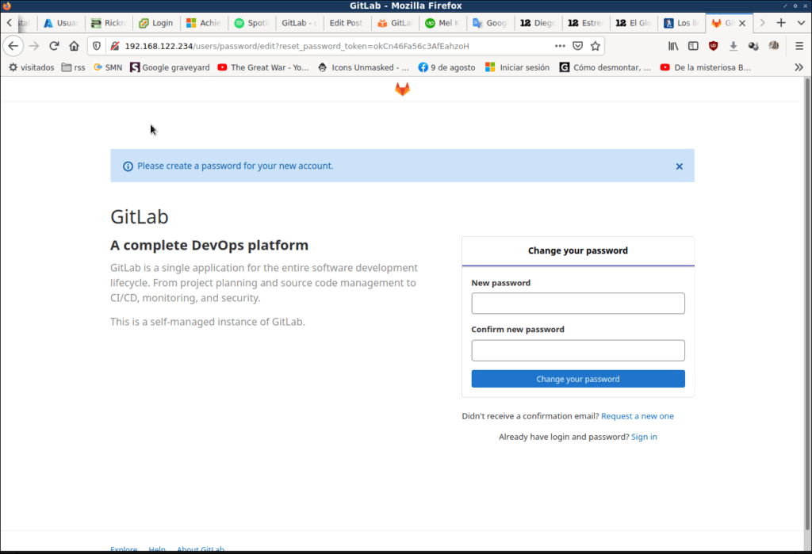The width and height of the screenshot is (812, 554).
Task: Open a new tab with plus button
Action: (x=781, y=23)
